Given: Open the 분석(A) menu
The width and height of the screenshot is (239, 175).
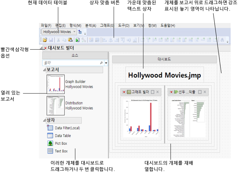Looking at the screenshot, I should click(x=91, y=25).
